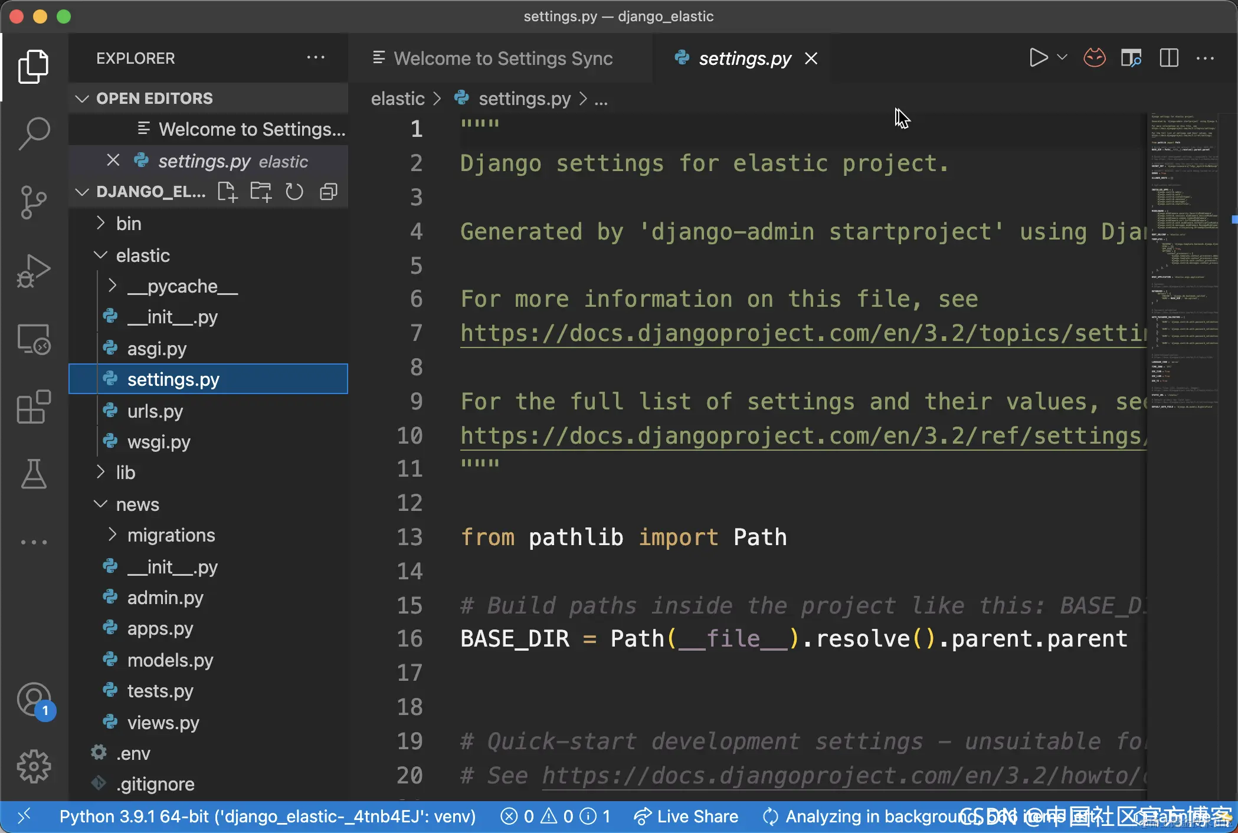The width and height of the screenshot is (1238, 833).
Task: Open Run and Debug view
Action: click(x=34, y=271)
